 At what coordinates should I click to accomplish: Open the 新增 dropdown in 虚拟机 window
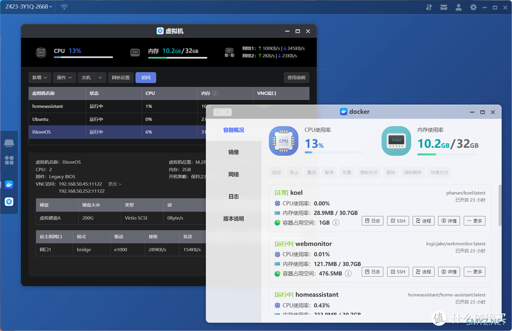[x=40, y=78]
